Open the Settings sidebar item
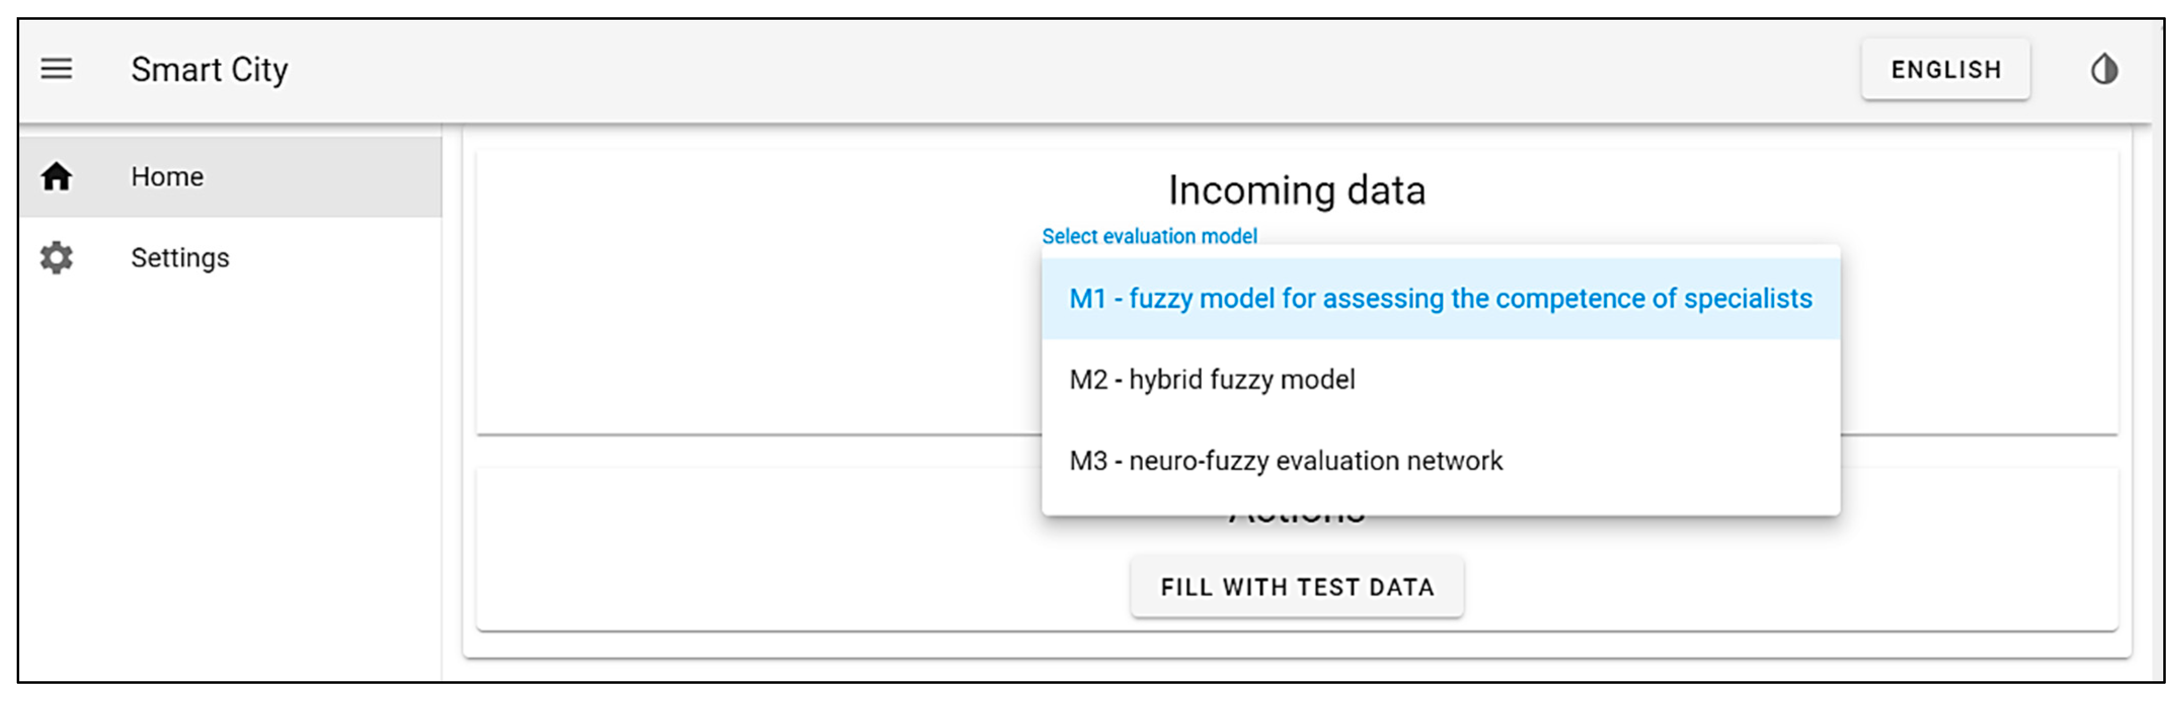This screenshot has height=701, width=2182. (179, 258)
